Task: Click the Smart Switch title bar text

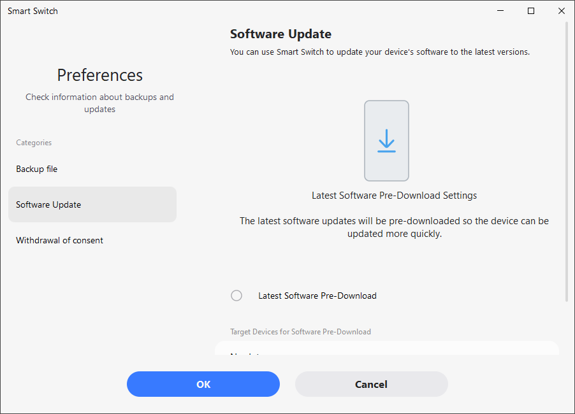Action: (x=33, y=11)
